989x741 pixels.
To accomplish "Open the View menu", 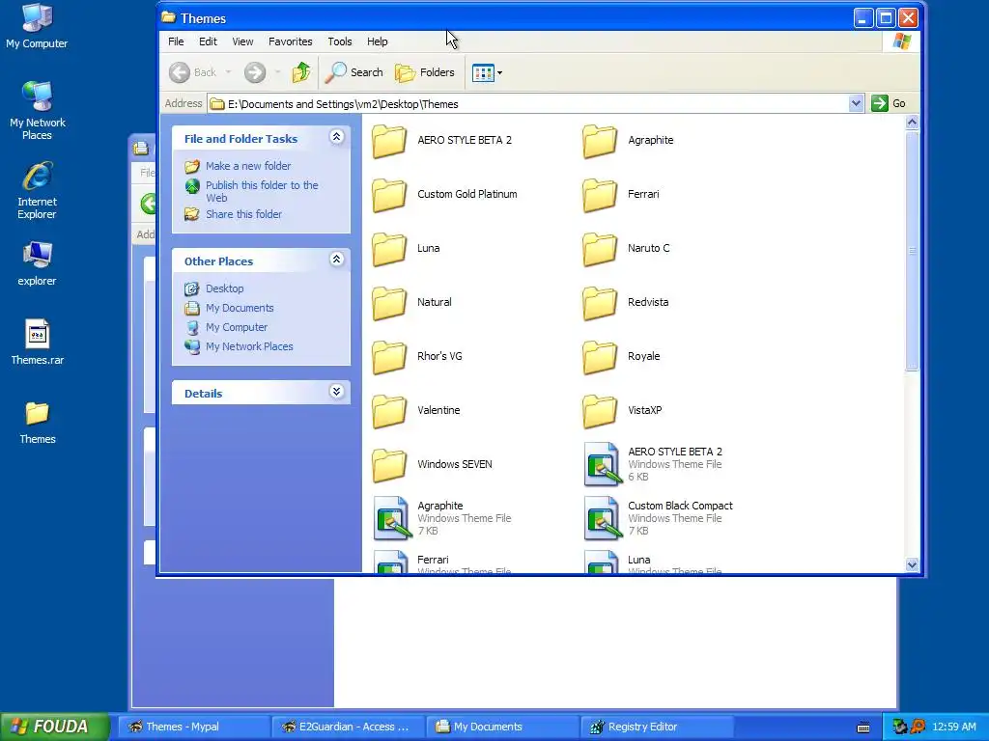I will point(242,41).
